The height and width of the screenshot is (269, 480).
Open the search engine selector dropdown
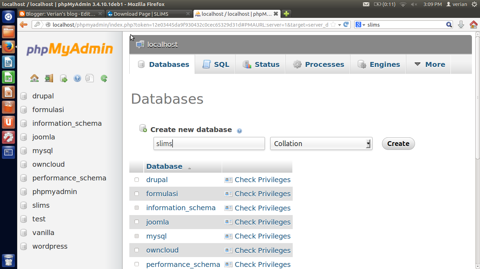[361, 25]
